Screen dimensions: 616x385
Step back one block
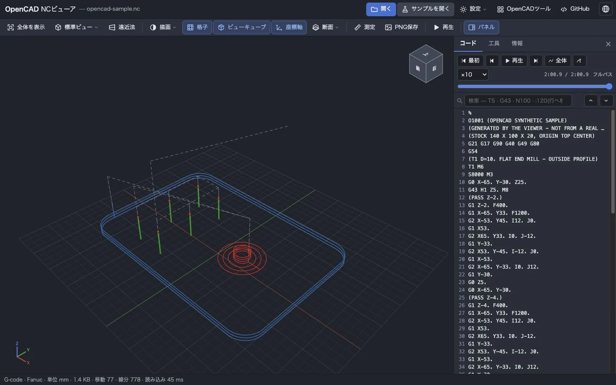click(492, 61)
